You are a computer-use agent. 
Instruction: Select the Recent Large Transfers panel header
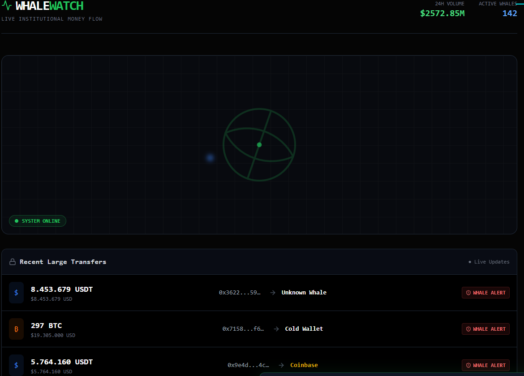[63, 262]
